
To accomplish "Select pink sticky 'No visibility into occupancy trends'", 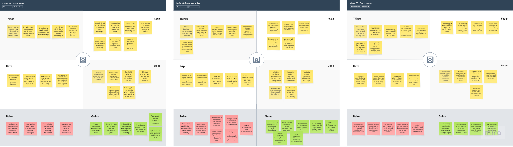I will [66, 128].
